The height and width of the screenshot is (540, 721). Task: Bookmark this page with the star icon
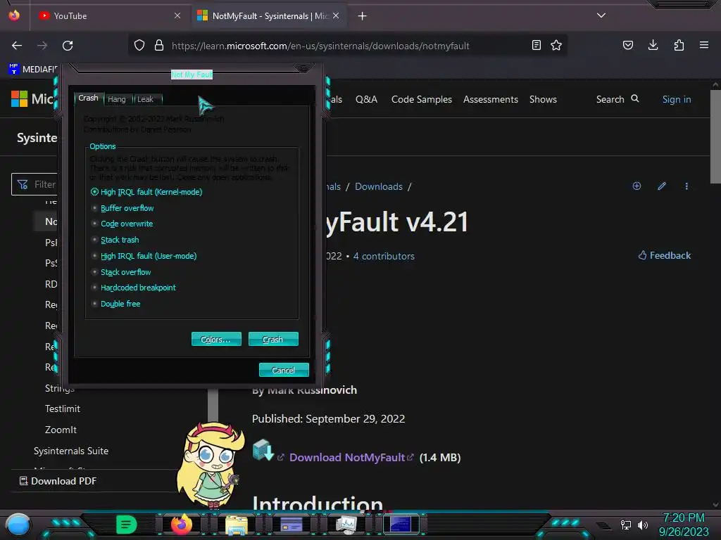pos(556,45)
